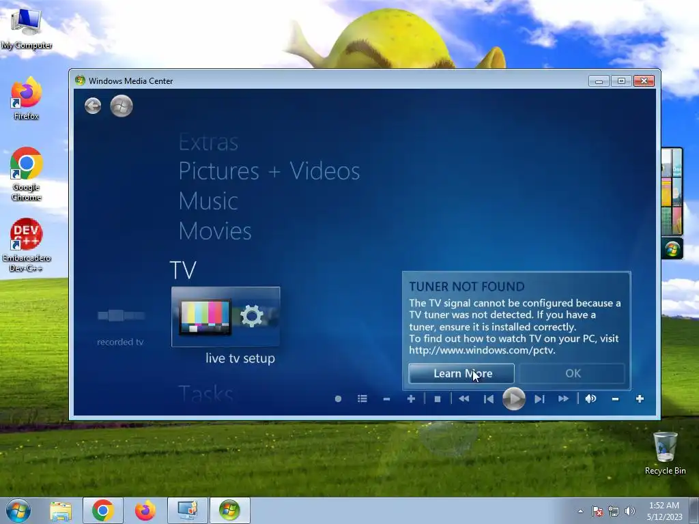Stop playback with the square stop button
Viewport: 699px width, 524px height.
click(438, 398)
